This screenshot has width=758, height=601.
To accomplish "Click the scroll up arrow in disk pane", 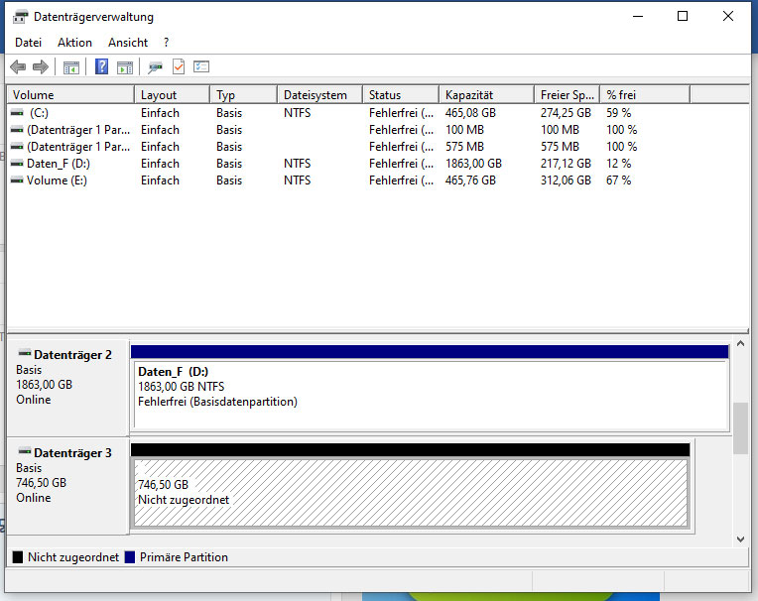I will point(740,343).
